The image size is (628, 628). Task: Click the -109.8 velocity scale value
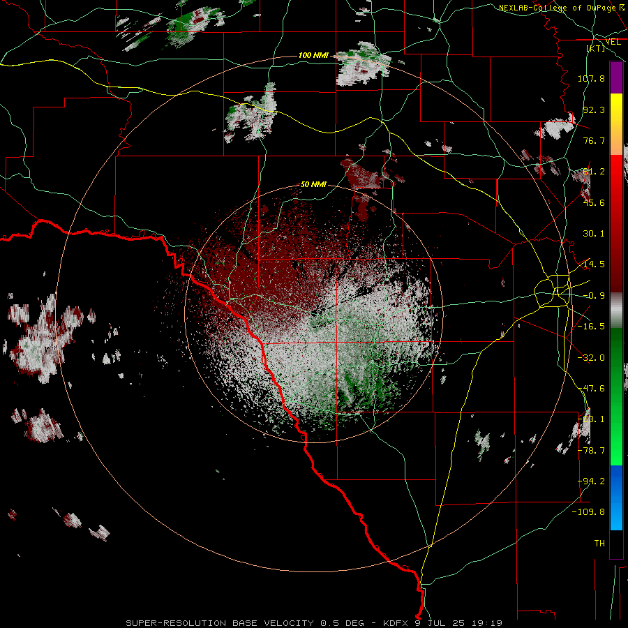pyautogui.click(x=589, y=512)
